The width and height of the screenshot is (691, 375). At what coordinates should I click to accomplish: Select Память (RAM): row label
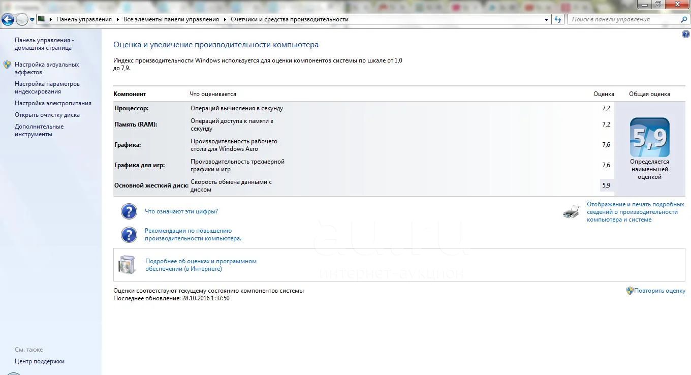136,124
